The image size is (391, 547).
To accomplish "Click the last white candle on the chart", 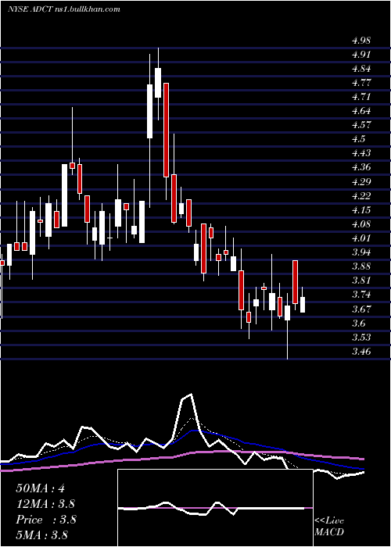I will pyautogui.click(x=303, y=305).
